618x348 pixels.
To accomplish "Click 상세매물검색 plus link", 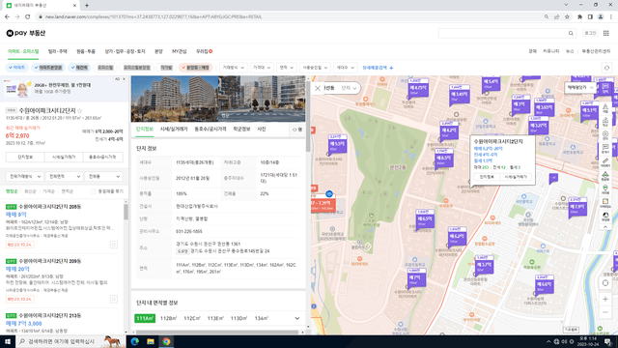I will tap(378, 68).
